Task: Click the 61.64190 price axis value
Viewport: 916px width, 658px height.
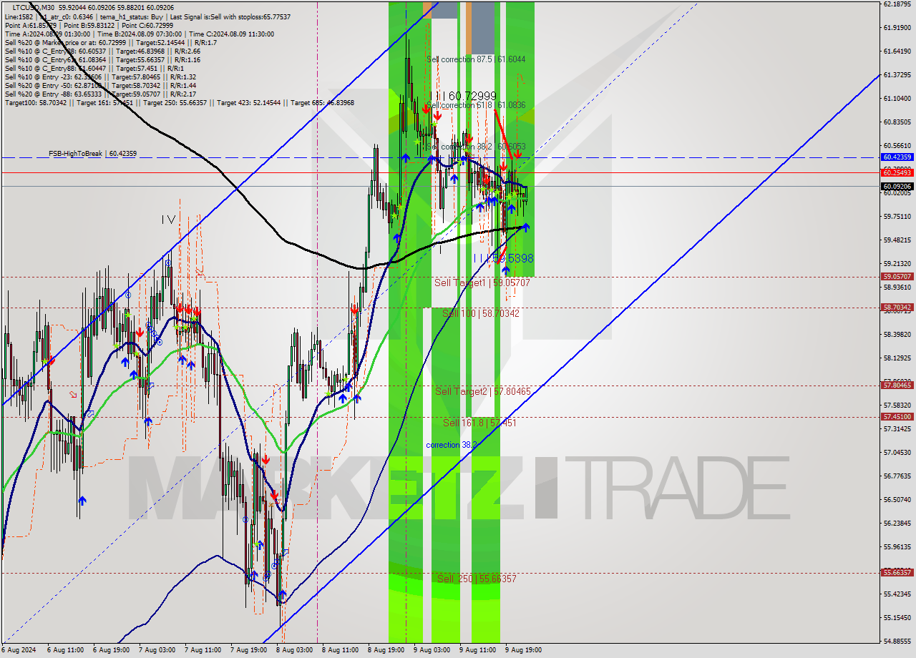Action: (897, 51)
